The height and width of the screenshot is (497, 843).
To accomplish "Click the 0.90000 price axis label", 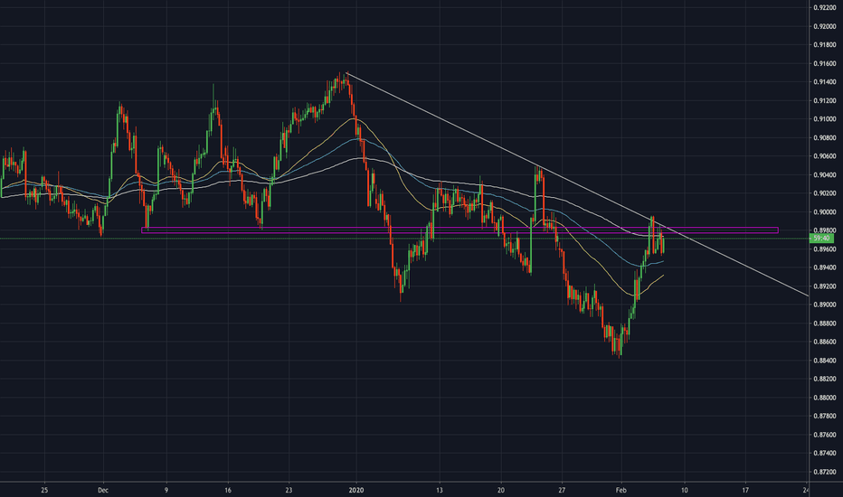I will (x=825, y=212).
